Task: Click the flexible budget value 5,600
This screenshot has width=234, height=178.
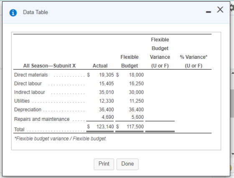Action: (137, 117)
